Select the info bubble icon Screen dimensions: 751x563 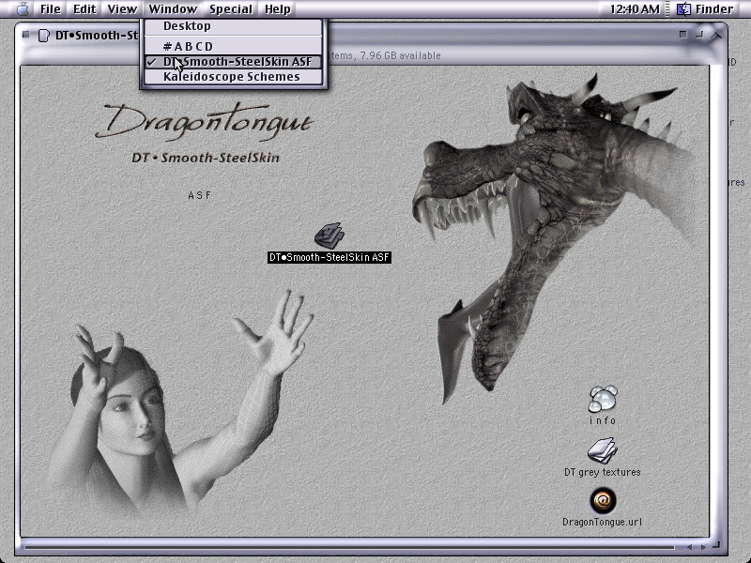pos(603,399)
